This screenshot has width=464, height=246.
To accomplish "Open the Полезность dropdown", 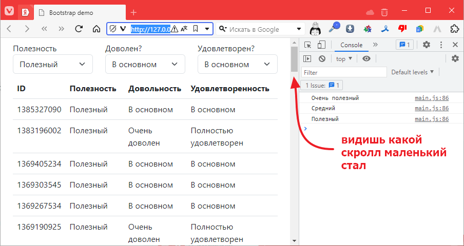I will 53,65.
